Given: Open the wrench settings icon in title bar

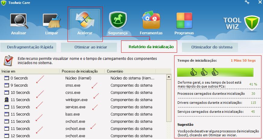Looking at the screenshot, I should pos(247,2).
